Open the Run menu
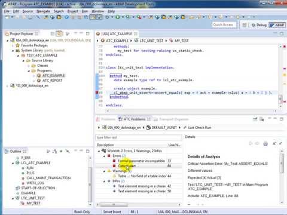Image resolution: width=287 pixels, height=215 pixels. click(85, 11)
